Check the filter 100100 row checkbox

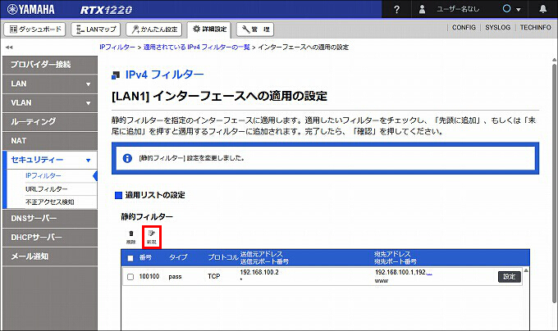tap(130, 277)
